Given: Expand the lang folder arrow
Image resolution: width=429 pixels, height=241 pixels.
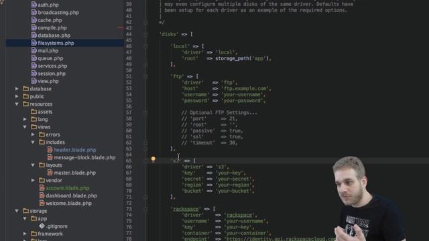Looking at the screenshot, I should (x=25, y=119).
